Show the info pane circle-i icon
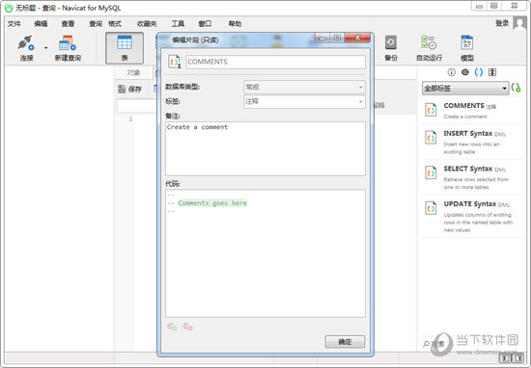The height and width of the screenshot is (368, 531). pyautogui.click(x=451, y=72)
